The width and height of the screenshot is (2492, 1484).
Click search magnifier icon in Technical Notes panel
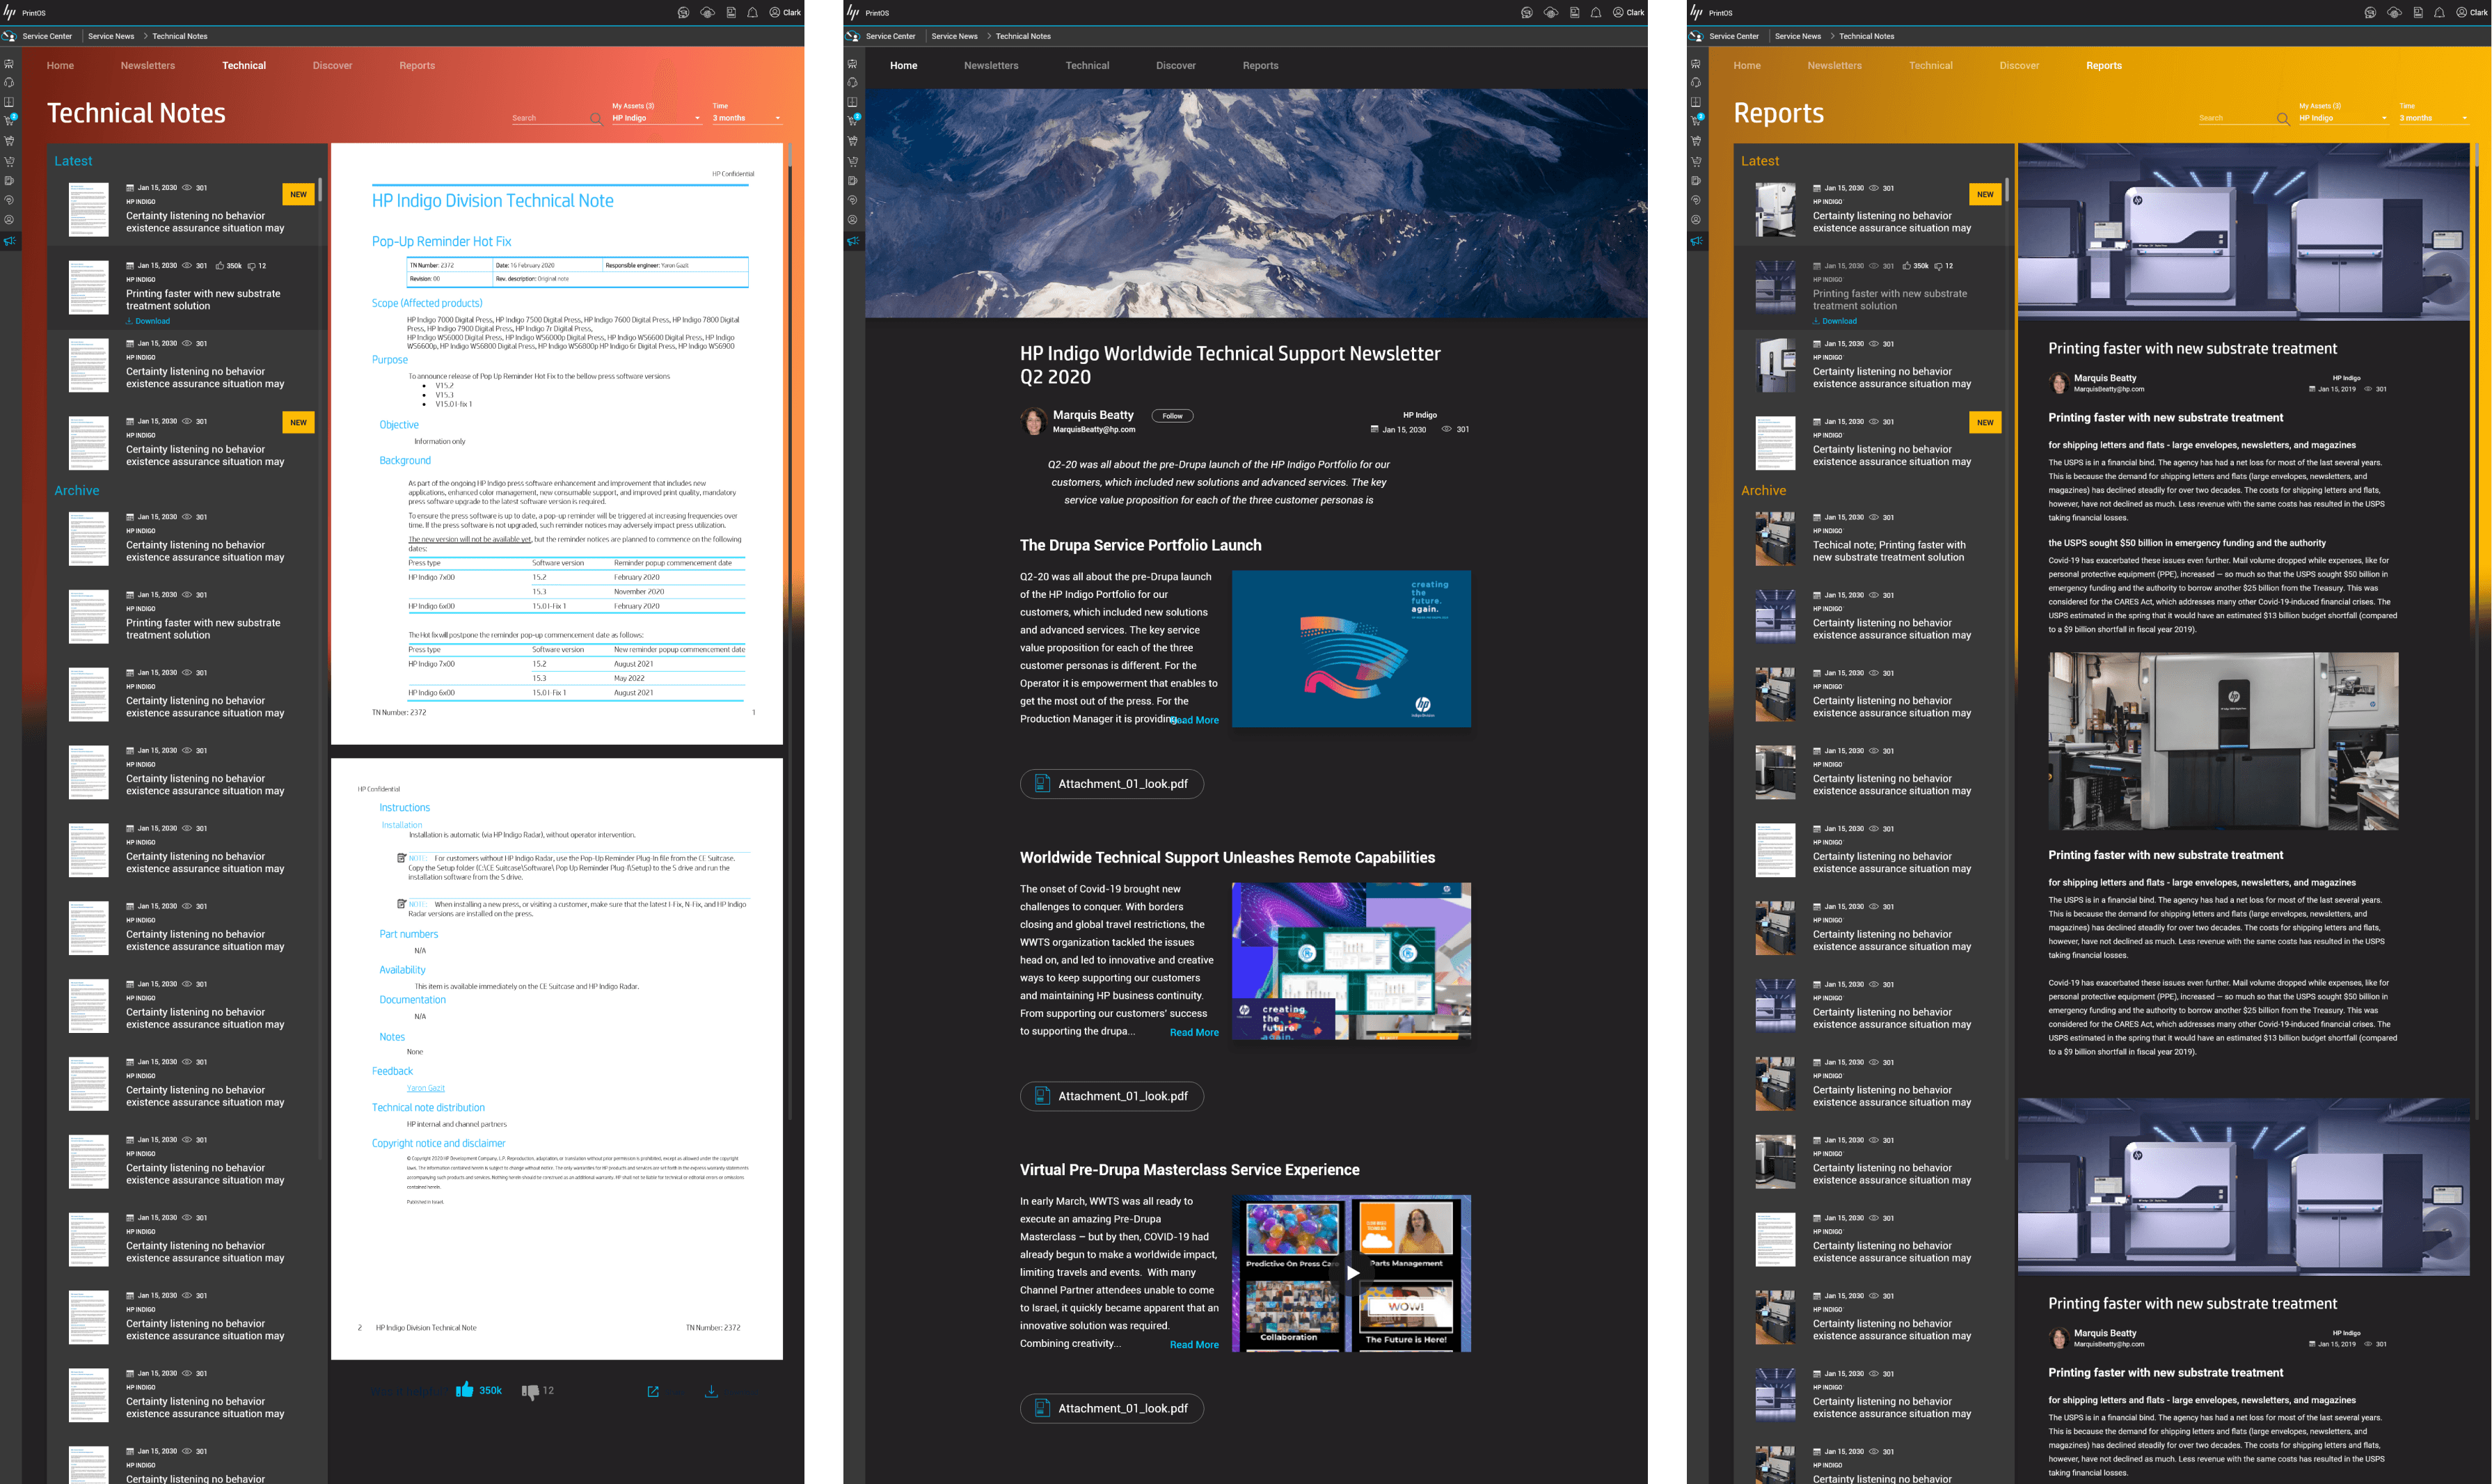click(596, 118)
